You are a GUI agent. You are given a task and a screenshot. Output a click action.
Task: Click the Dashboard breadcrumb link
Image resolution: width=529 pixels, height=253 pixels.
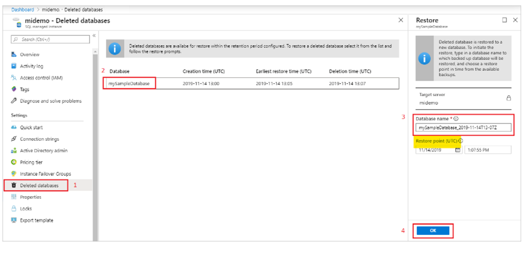(x=23, y=10)
